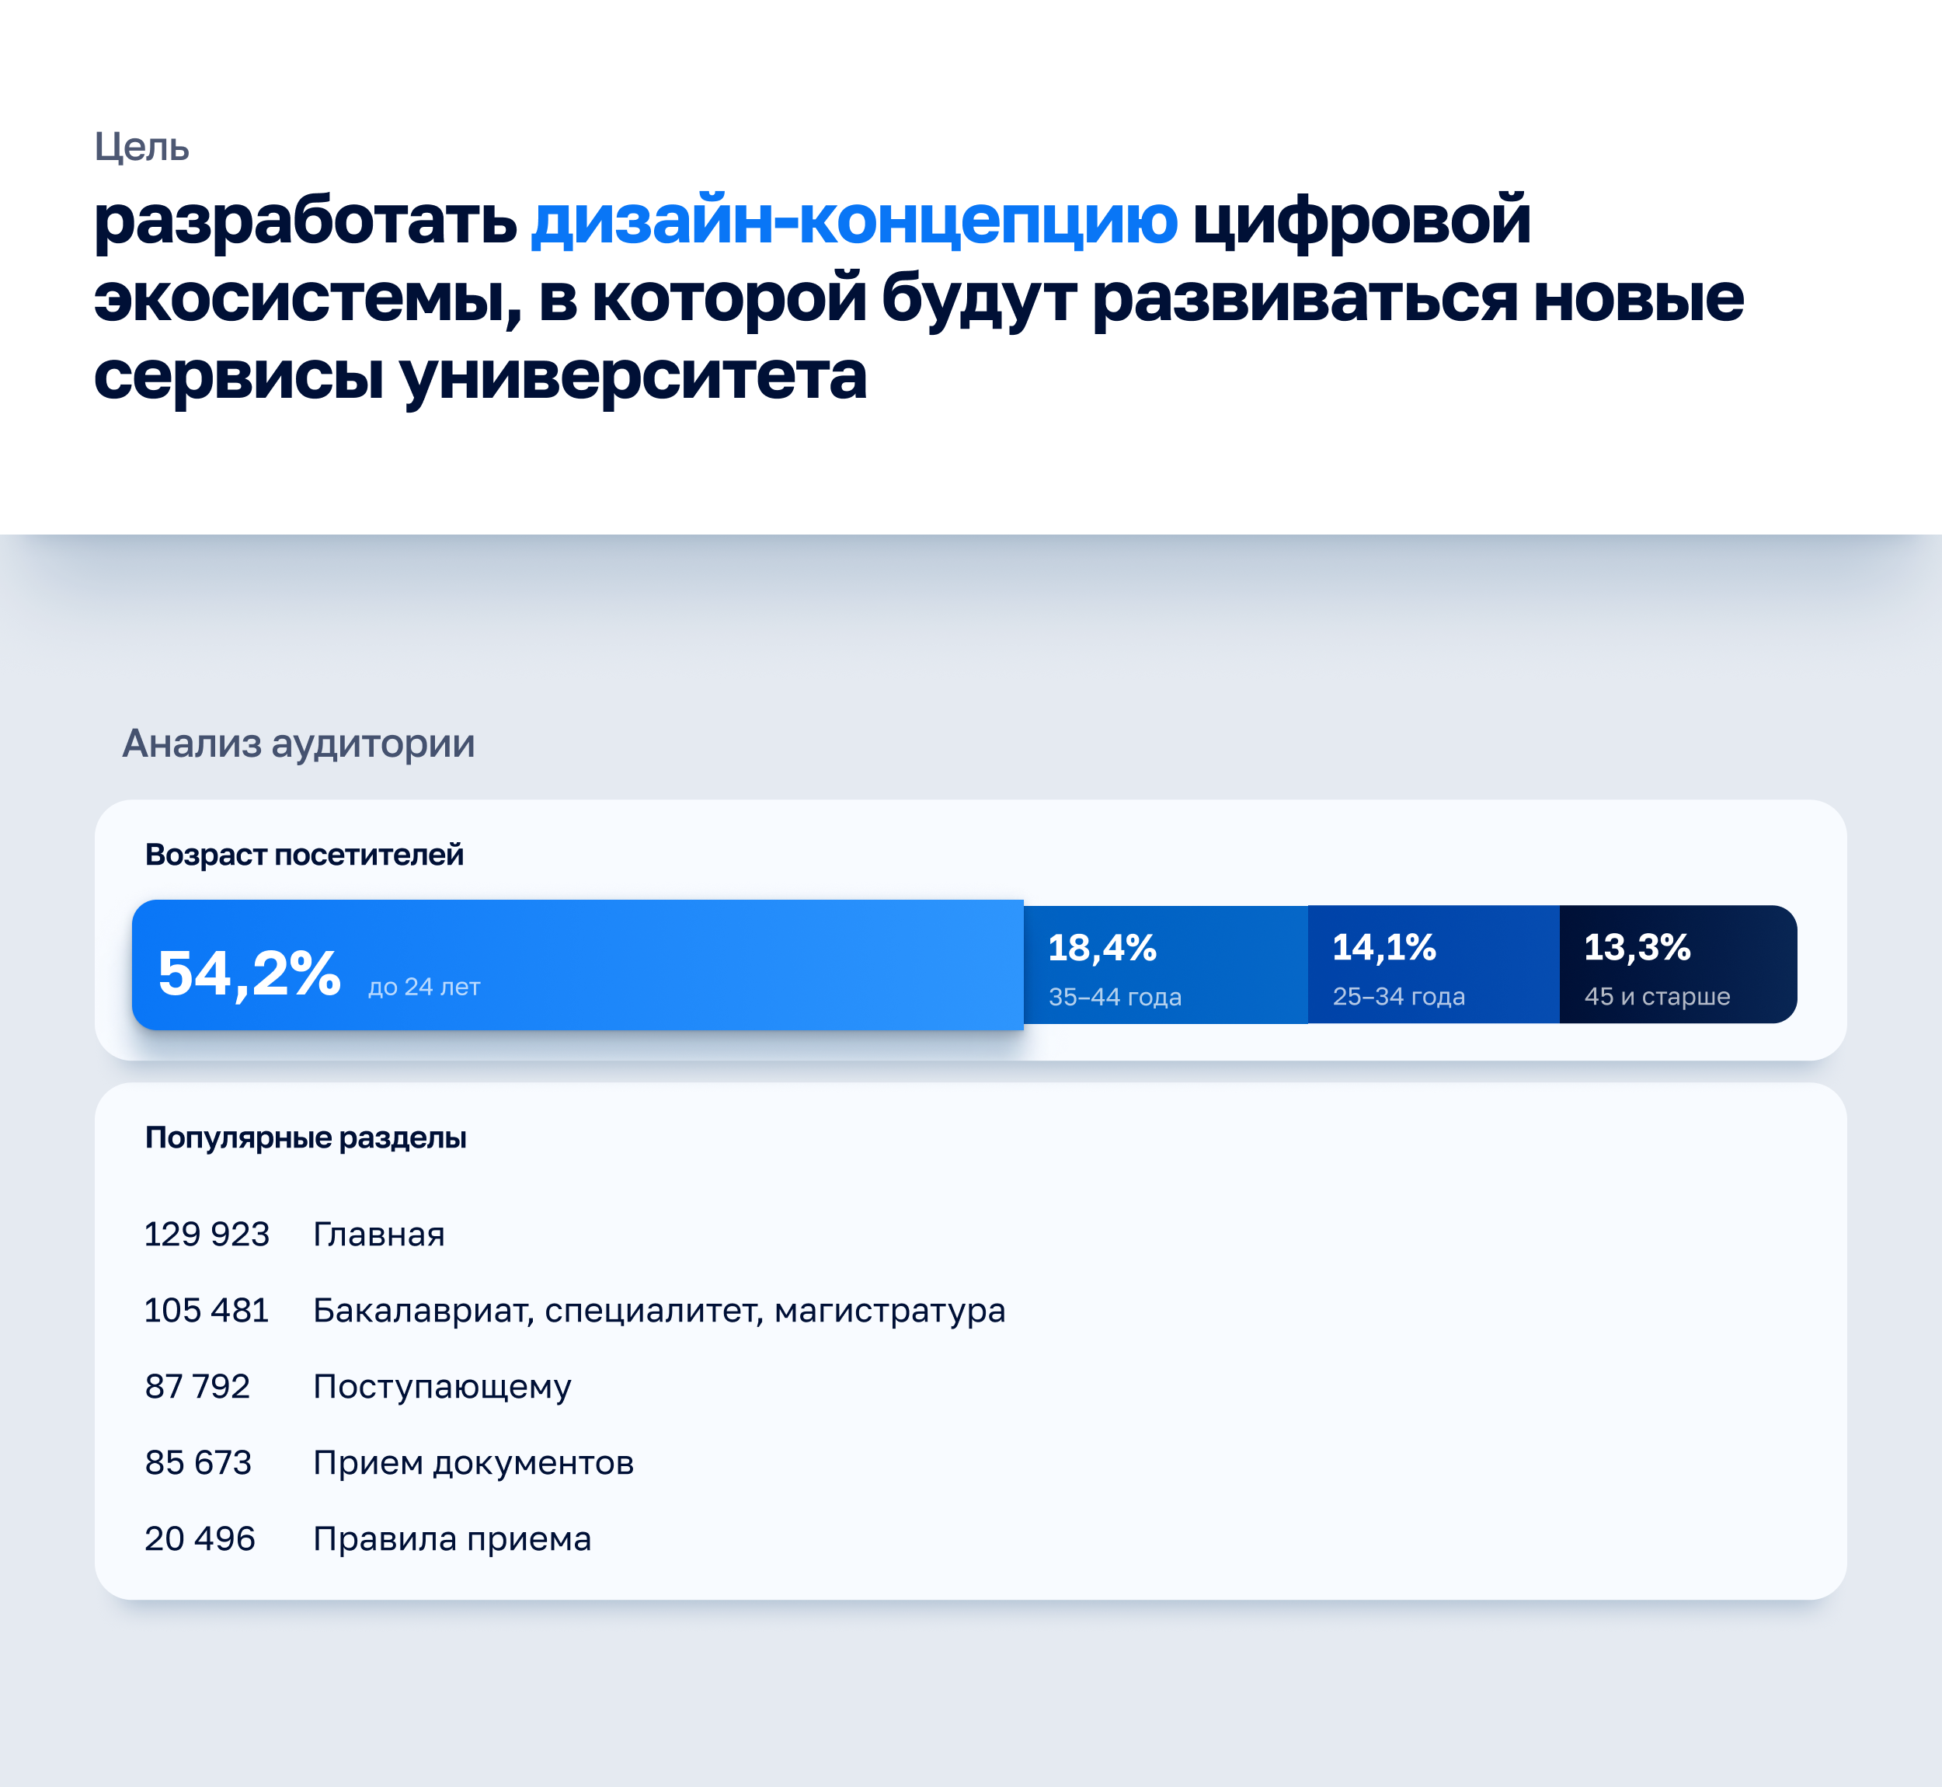Image resolution: width=1942 pixels, height=1787 pixels.
Task: Select the "Анализ аудитории" section heading
Action: pos(298,744)
